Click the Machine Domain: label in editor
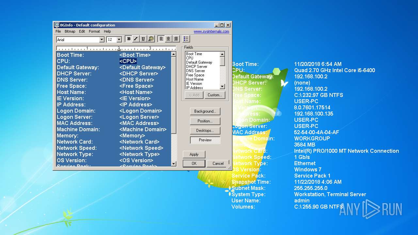 click(x=78, y=129)
